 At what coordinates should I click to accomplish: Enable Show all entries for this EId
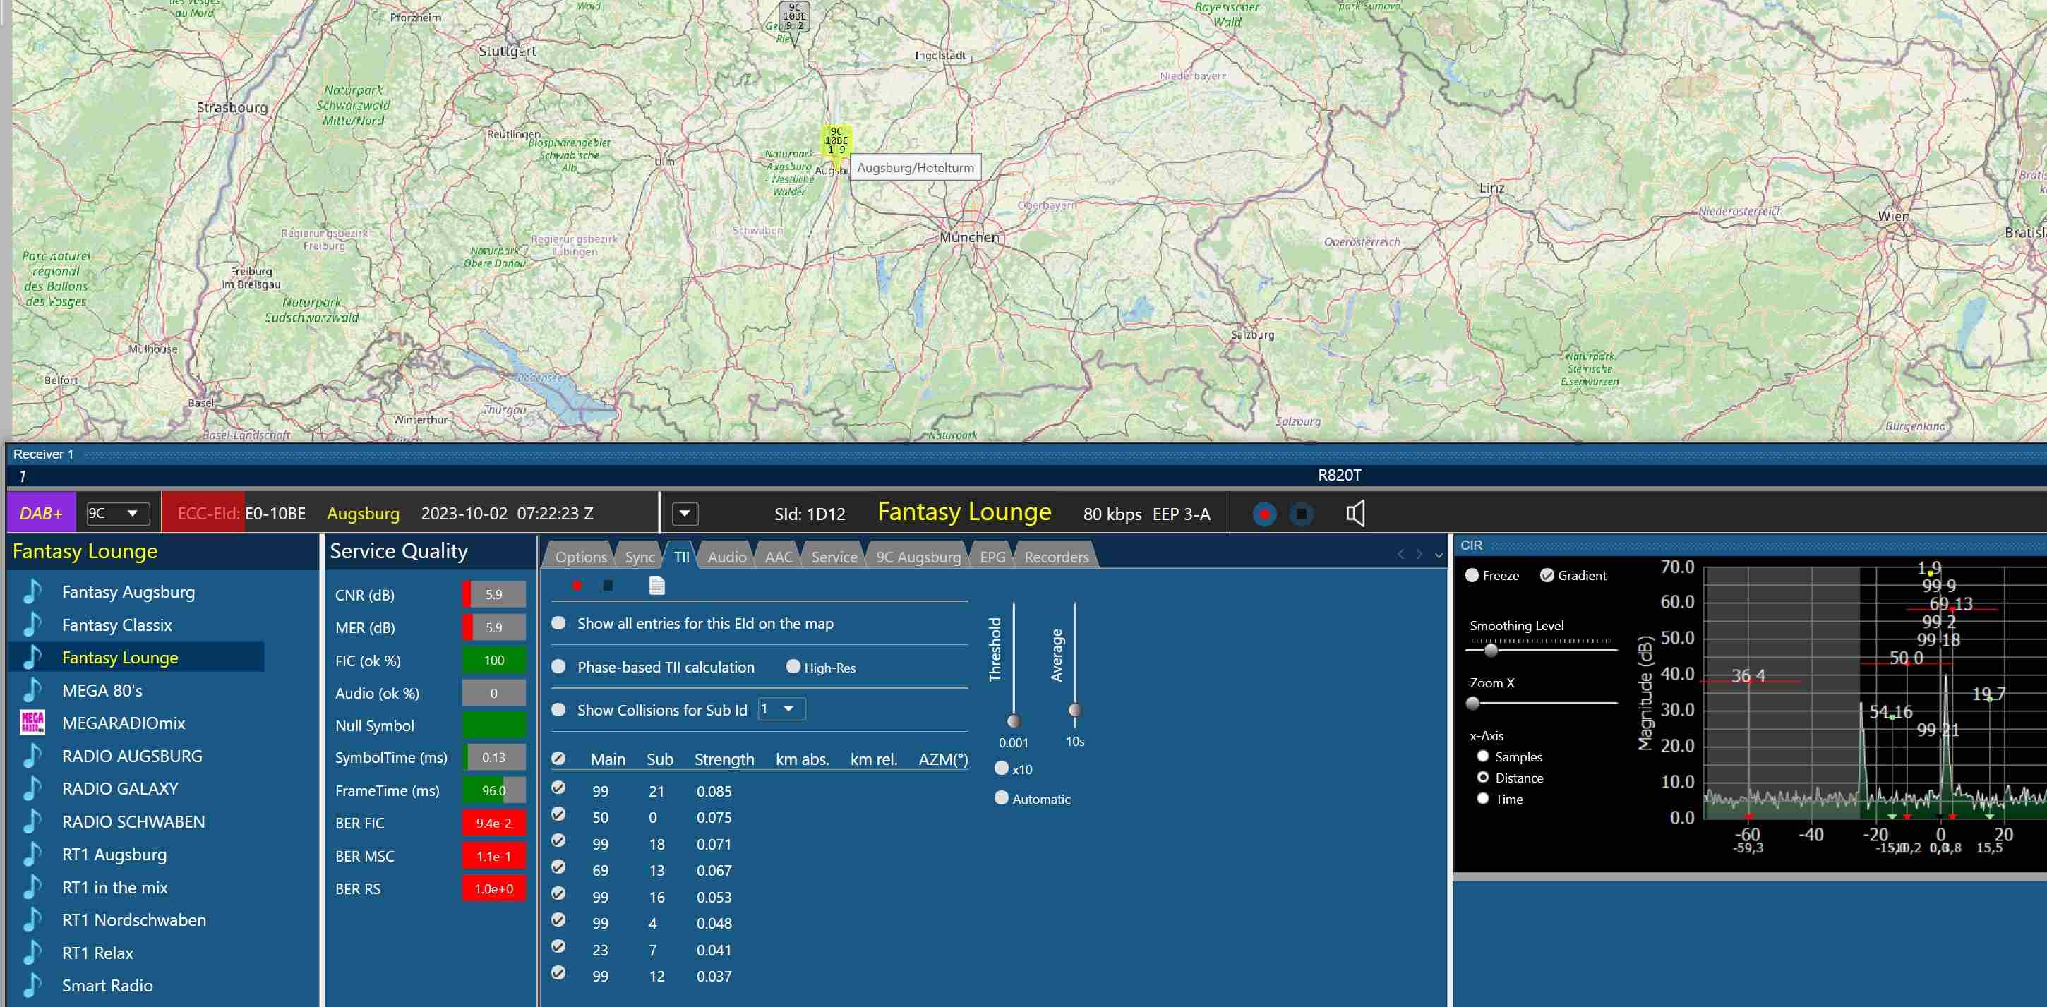point(558,623)
